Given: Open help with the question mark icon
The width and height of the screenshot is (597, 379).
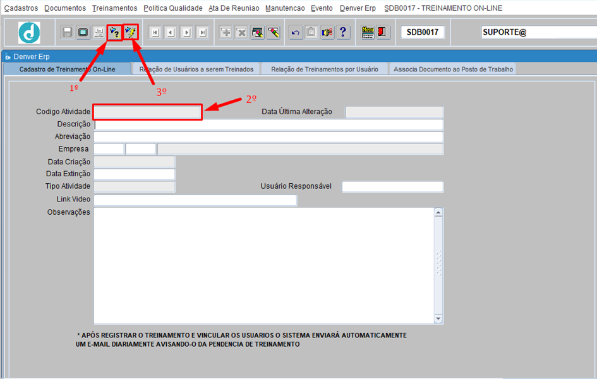Looking at the screenshot, I should click(x=343, y=32).
